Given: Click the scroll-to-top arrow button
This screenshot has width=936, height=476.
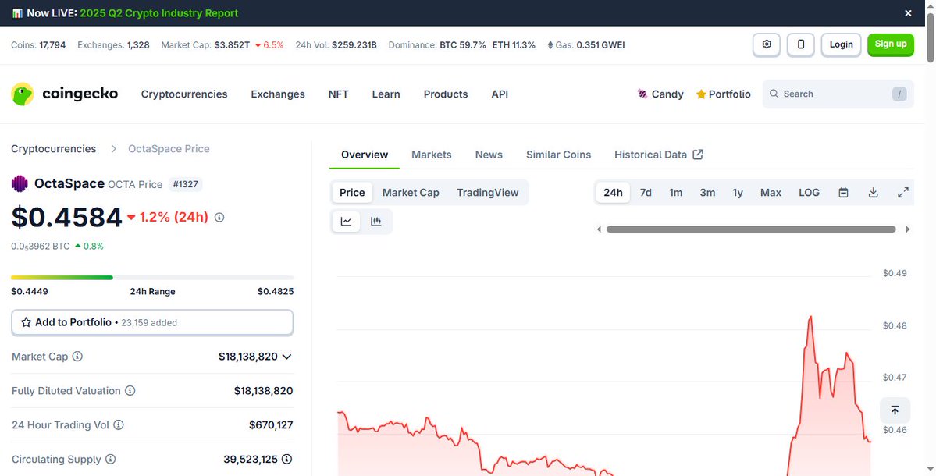Looking at the screenshot, I should [895, 410].
